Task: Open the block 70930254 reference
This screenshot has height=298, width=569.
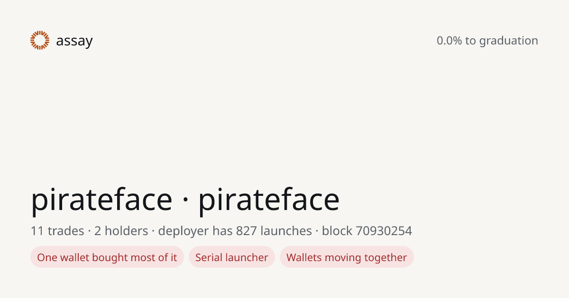Action: point(367,231)
